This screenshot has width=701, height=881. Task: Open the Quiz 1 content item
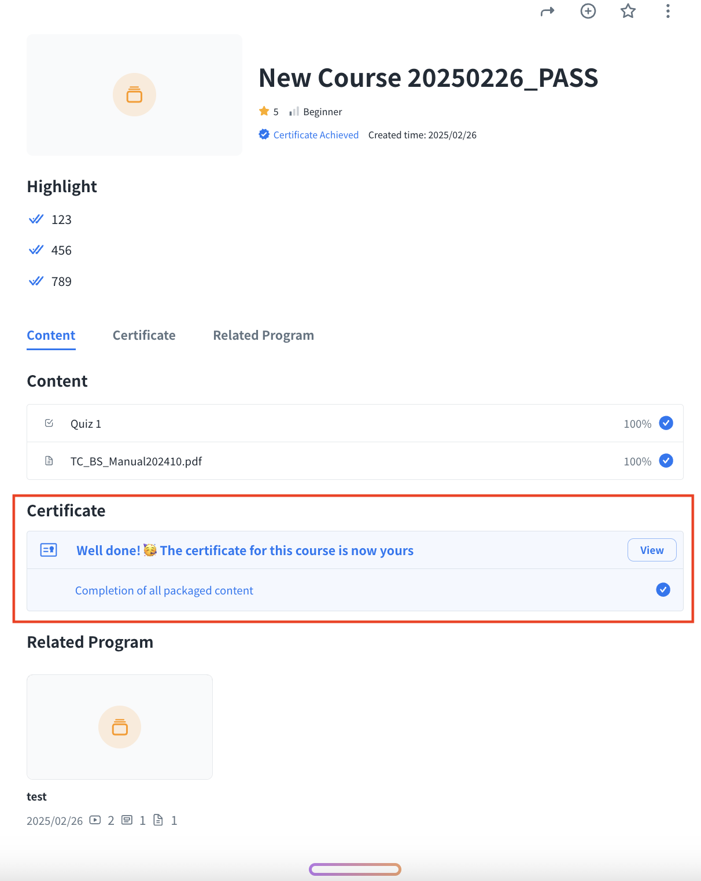86,424
